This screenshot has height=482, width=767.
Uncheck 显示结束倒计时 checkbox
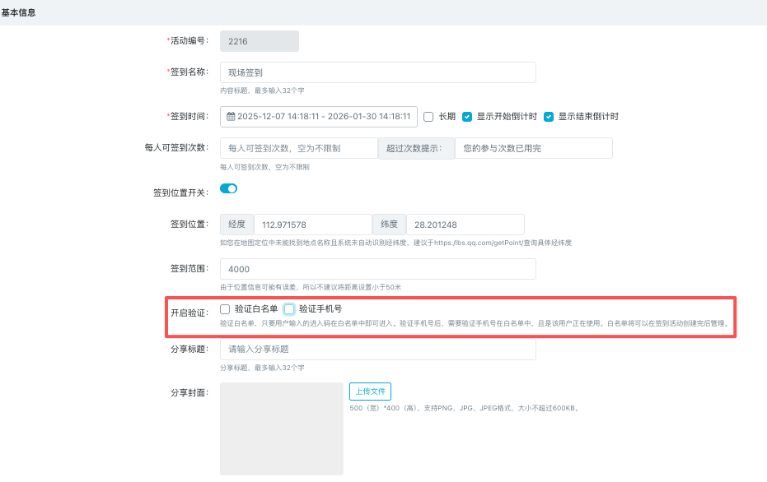click(549, 117)
